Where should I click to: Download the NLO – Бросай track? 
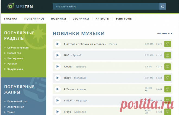(168, 55)
